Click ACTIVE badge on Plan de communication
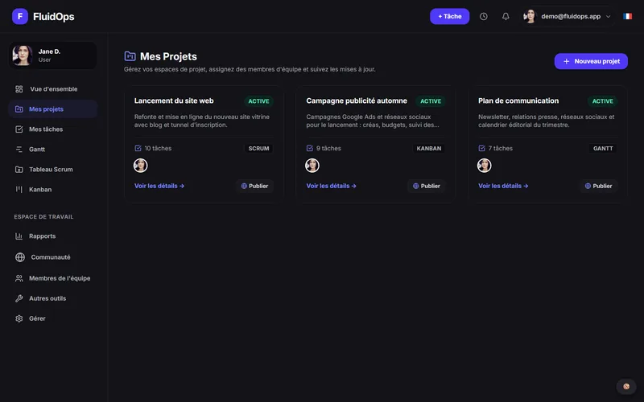The width and height of the screenshot is (644, 402). (x=602, y=101)
